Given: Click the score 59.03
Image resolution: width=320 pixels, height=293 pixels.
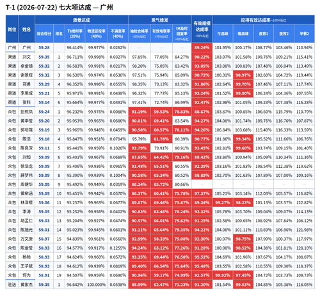Looking at the screenshot, I should 44,221.
